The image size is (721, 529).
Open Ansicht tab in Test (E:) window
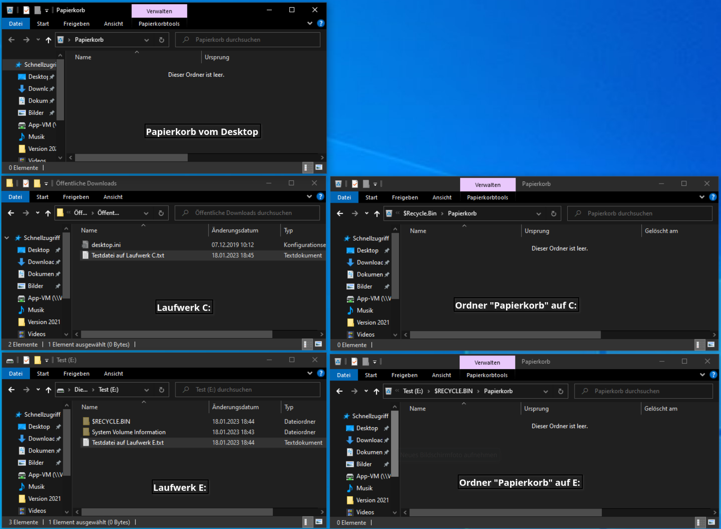click(x=114, y=374)
